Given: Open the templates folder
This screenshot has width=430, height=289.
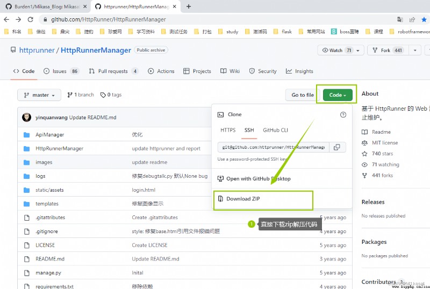Looking at the screenshot, I should click(x=47, y=204).
